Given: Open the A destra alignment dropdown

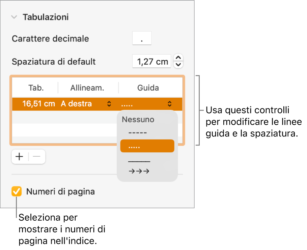Looking at the screenshot, I should (x=86, y=104).
